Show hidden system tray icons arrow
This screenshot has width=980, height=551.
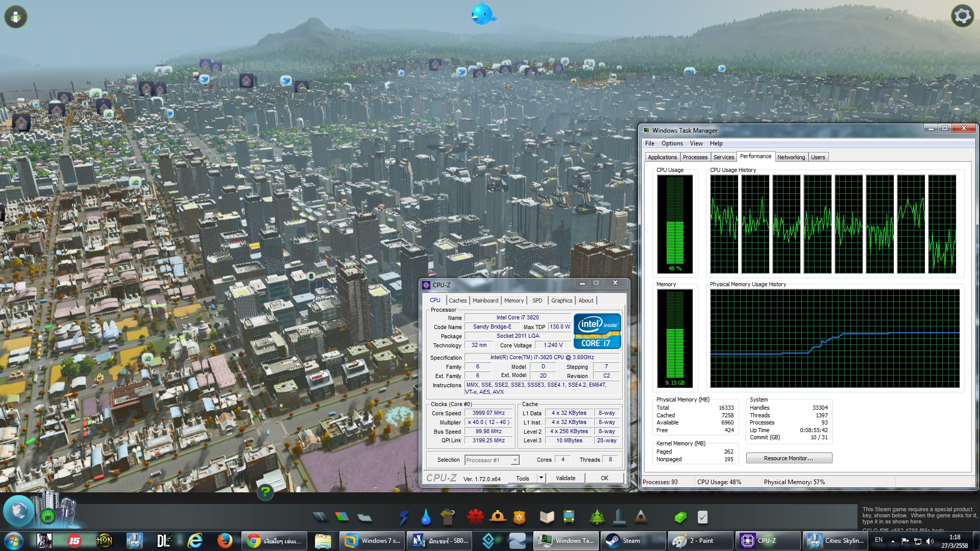(x=893, y=541)
